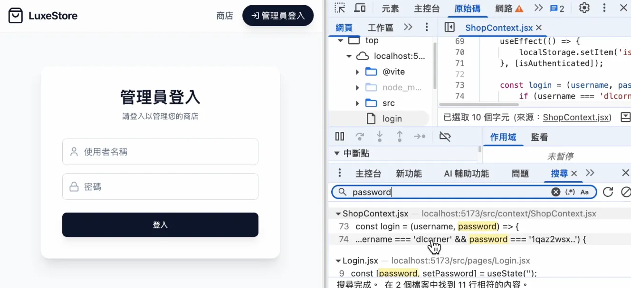
Task: Switch to the 元素 (Elements) panel
Action: pos(391,9)
